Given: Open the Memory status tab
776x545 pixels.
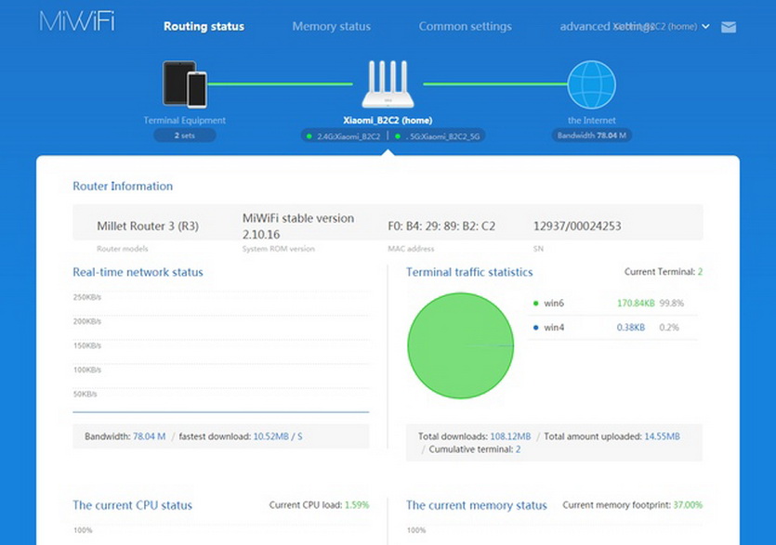Looking at the screenshot, I should (x=331, y=27).
